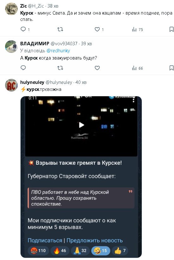174x260 pixels.
Task: Retweet ВЛАДИМИР's post
Action: click(60, 68)
